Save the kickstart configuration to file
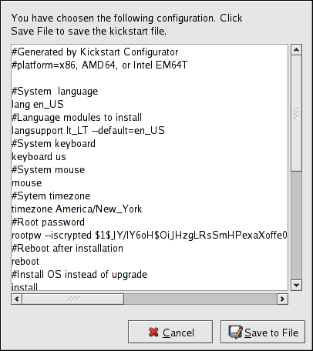This screenshot has height=351, width=313. [x=263, y=332]
